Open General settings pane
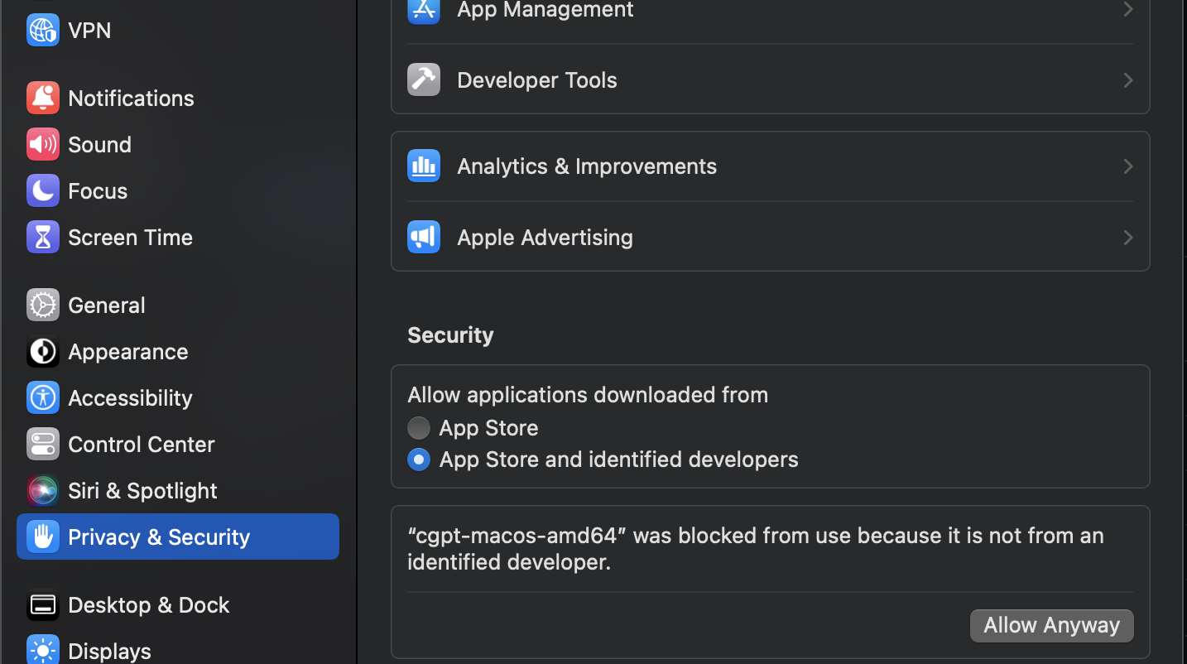This screenshot has height=664, width=1187. pos(178,305)
